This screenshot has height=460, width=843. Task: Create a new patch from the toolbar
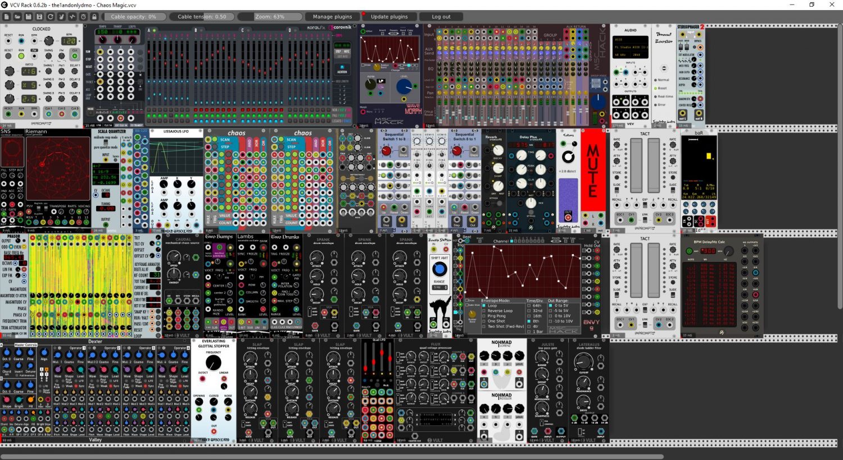click(7, 17)
